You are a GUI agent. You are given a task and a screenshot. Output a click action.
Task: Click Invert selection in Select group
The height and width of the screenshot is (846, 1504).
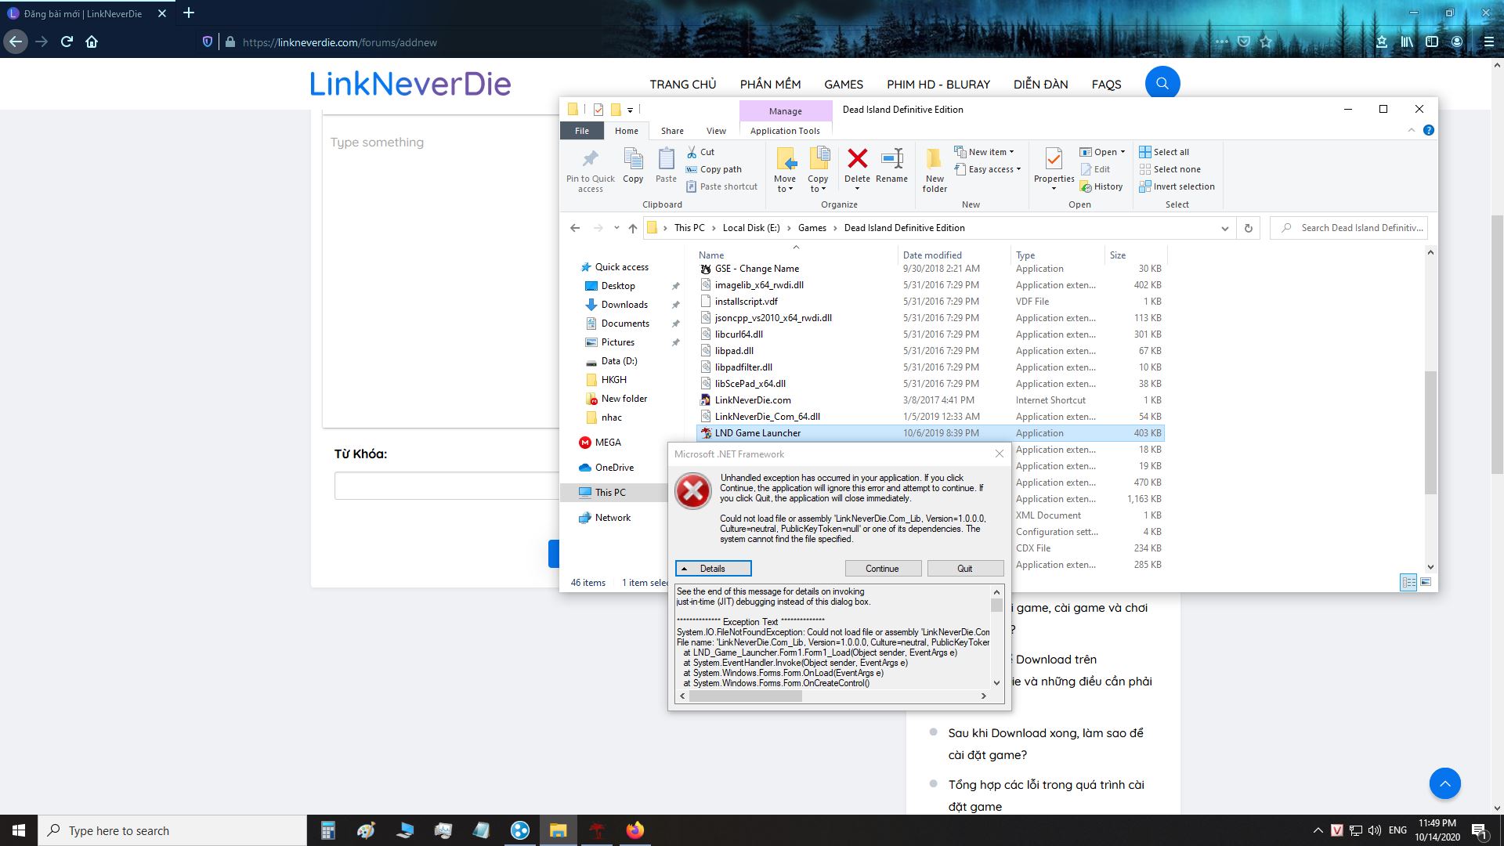tap(1177, 186)
